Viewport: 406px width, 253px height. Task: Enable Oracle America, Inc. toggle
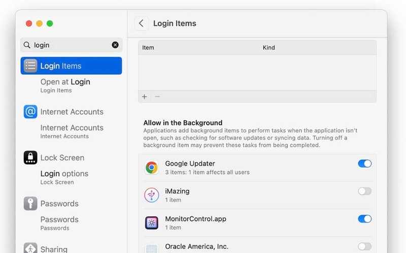pyautogui.click(x=365, y=246)
